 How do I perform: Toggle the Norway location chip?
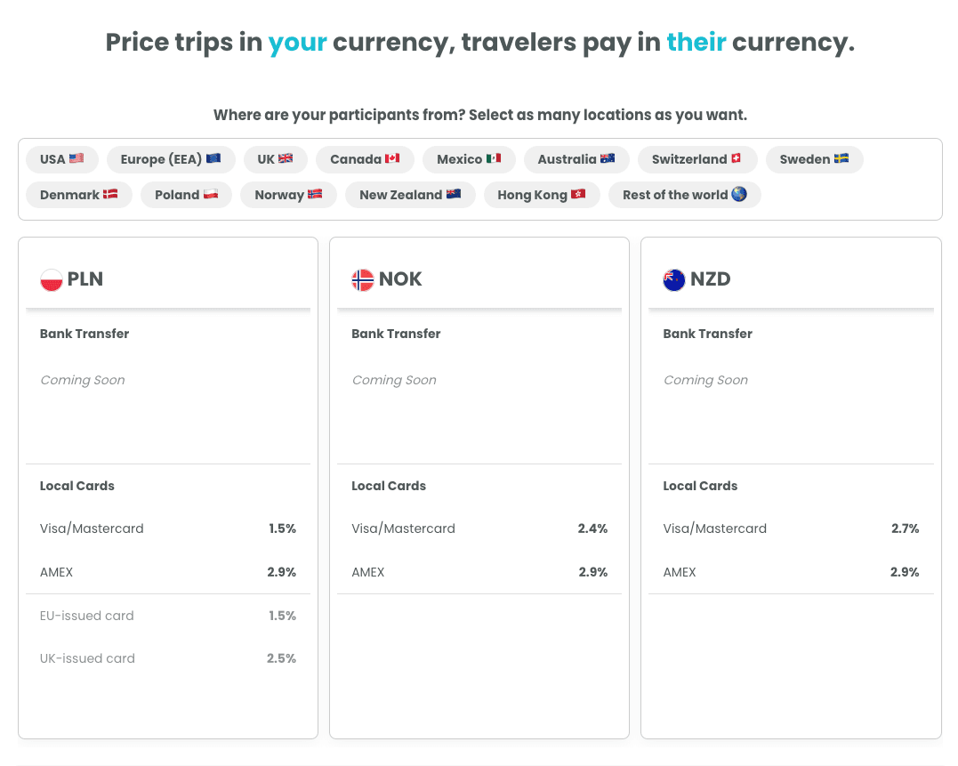[x=288, y=195]
